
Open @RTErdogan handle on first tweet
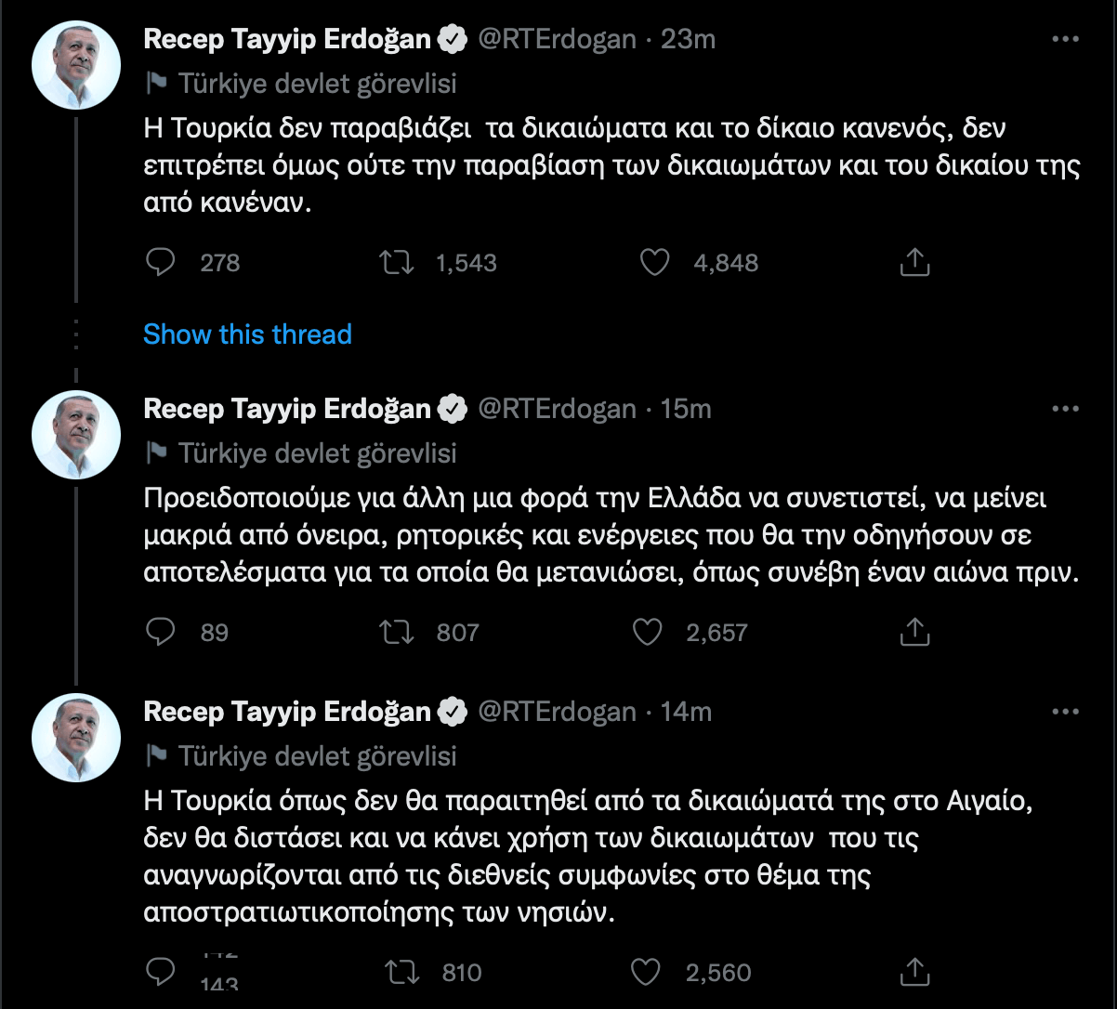pyautogui.click(x=556, y=40)
